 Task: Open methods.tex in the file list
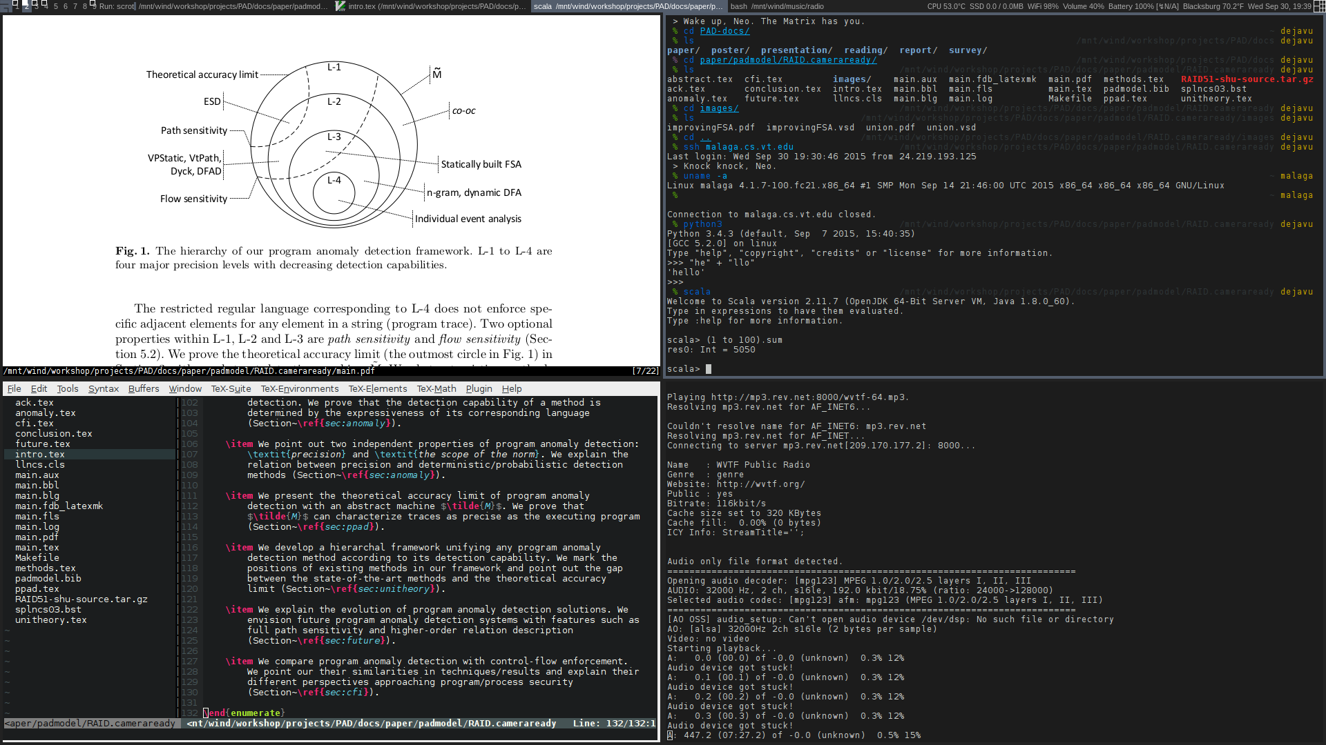click(x=45, y=568)
